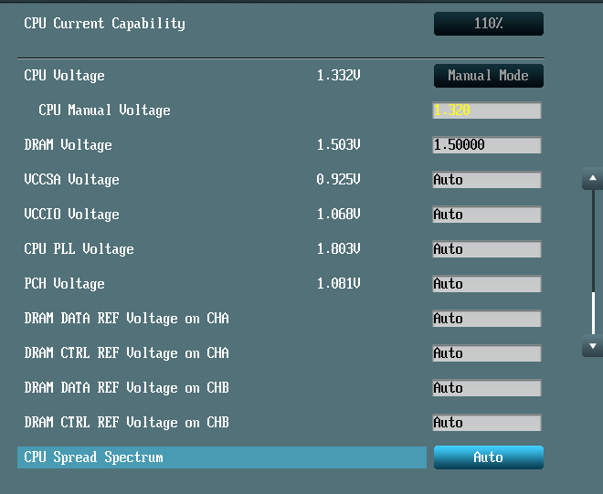Screen dimensions: 603x494
Task: Click the DRAM Voltage 1.50000 field
Action: pyautogui.click(x=487, y=145)
